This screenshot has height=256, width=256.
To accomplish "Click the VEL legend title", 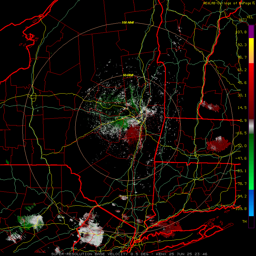I will 250,17.
